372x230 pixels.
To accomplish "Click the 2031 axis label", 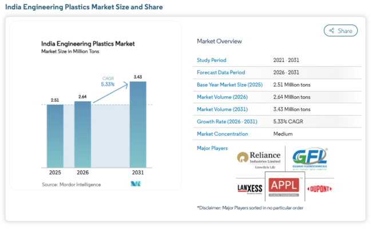I will pos(138,173).
